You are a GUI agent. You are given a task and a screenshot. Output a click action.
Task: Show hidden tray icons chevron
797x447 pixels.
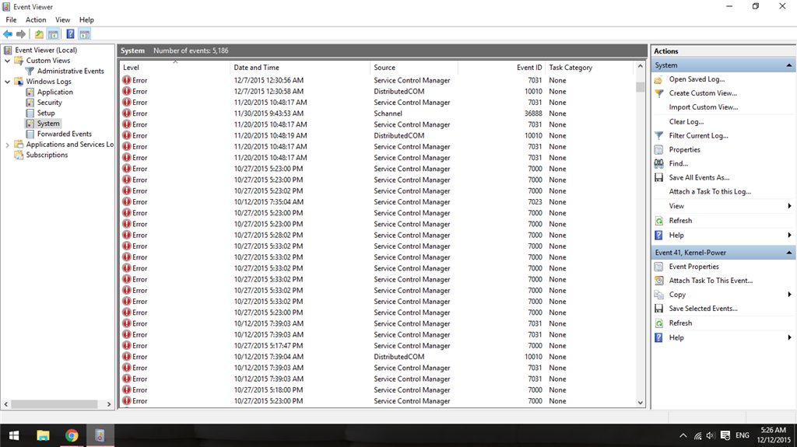pyautogui.click(x=683, y=435)
